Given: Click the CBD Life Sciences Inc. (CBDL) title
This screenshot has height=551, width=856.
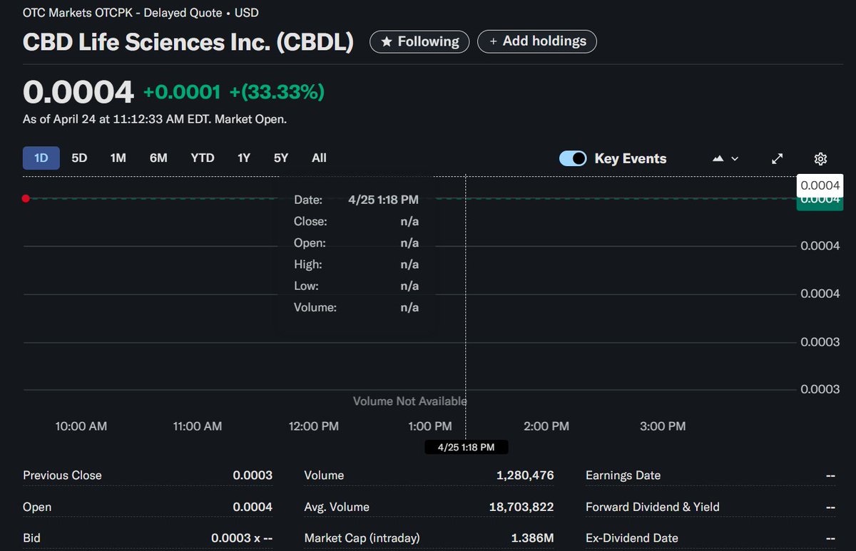Looking at the screenshot, I should pos(188,42).
